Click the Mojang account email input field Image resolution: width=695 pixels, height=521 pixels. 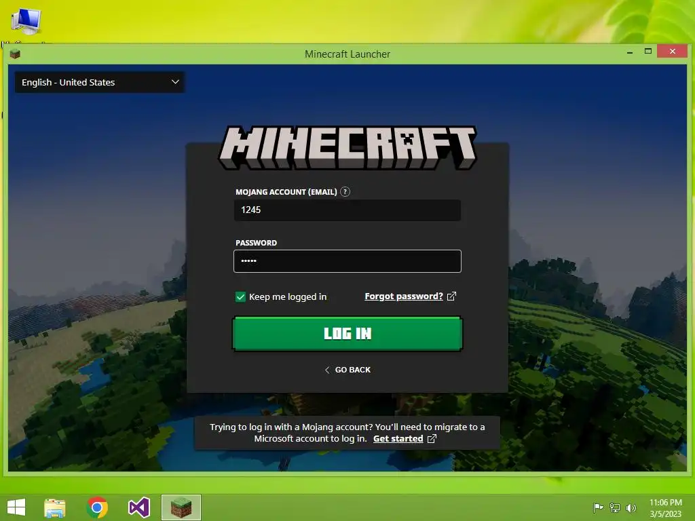(347, 210)
